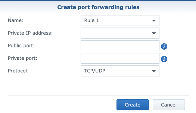Click the "Protocol:" label

18,71
